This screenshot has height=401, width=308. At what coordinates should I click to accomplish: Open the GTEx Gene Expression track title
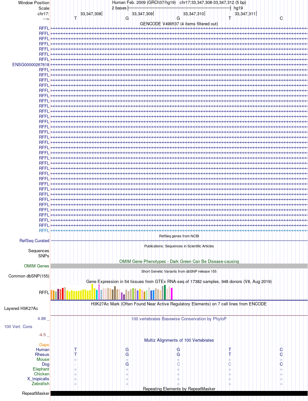179,281
